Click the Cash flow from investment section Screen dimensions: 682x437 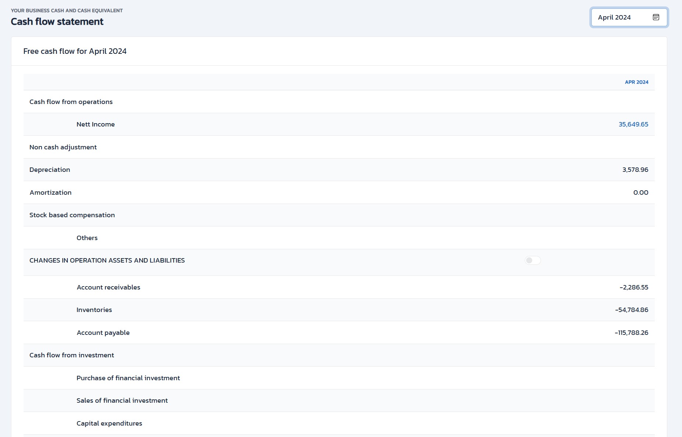point(72,355)
